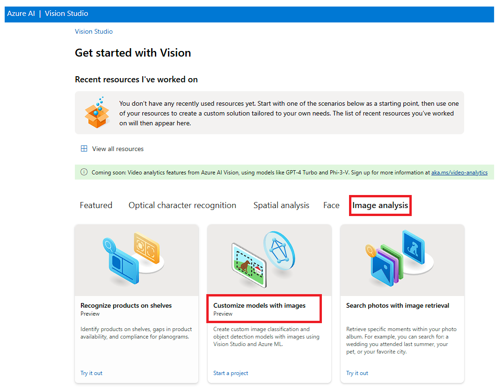495x390 pixels.
Task: Click the View all resources grid icon
Action: pos(84,149)
